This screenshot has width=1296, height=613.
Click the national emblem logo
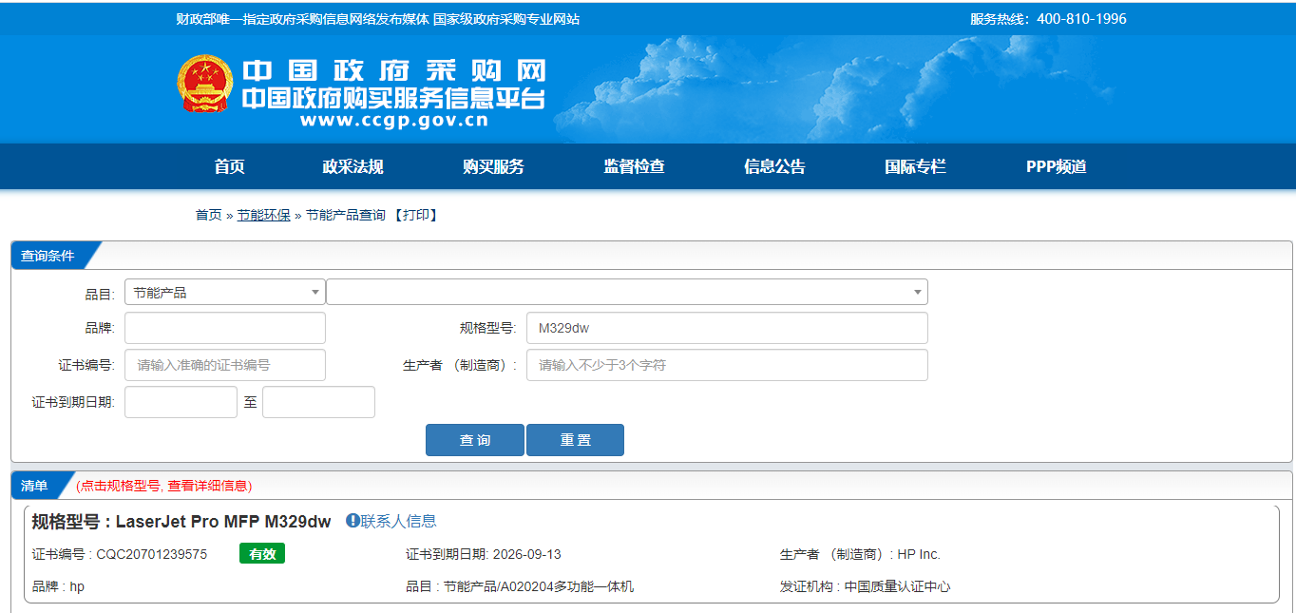[x=200, y=84]
